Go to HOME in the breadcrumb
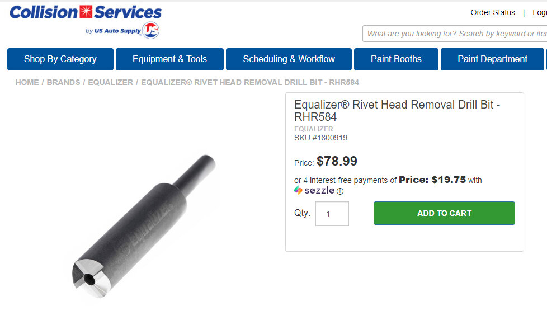Image resolution: width=547 pixels, height=320 pixels. [27, 82]
